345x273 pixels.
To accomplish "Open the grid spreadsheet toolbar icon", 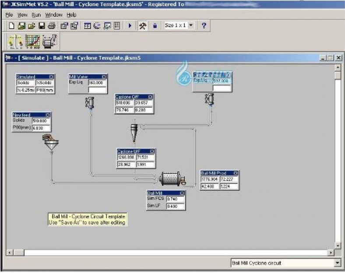I will 117,26.
